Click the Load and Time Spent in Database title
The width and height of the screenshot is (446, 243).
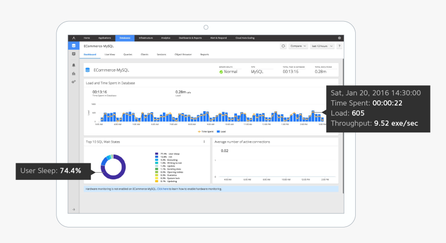(110, 83)
